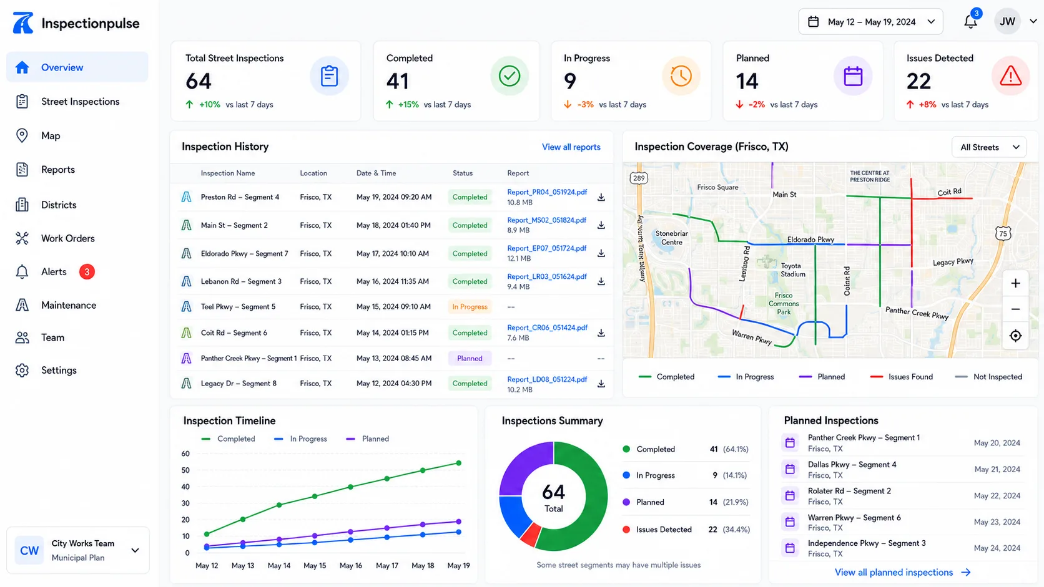Expand the JW user account menu
The height and width of the screenshot is (587, 1044).
click(1016, 22)
